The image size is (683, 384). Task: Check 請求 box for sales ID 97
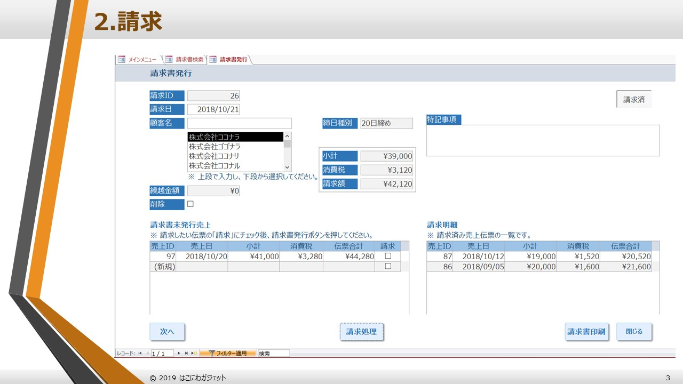(x=388, y=256)
